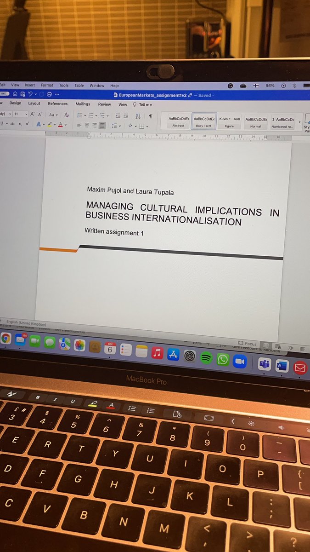Apply the Normal style
Screen dimensions: 310x552
(255, 122)
